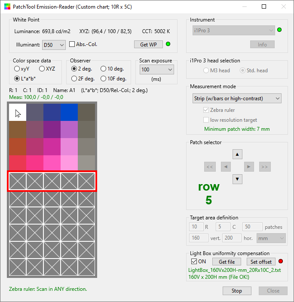Select the first empty patch in row 5
The height and width of the screenshot is (302, 294).
click(x=18, y=182)
